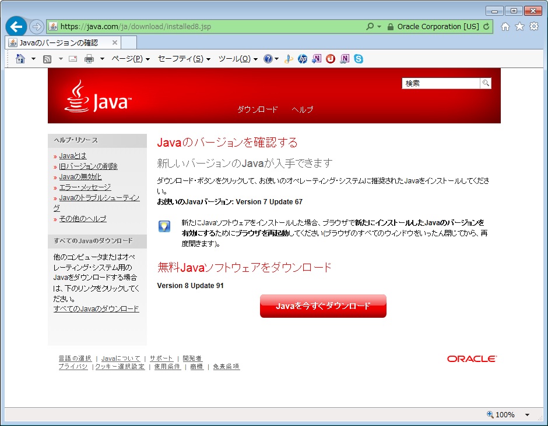This screenshot has height=426, width=548.
Task: Expand the ページ(P) dropdown menu
Action: [131, 59]
